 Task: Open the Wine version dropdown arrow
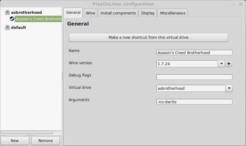pos(221,64)
